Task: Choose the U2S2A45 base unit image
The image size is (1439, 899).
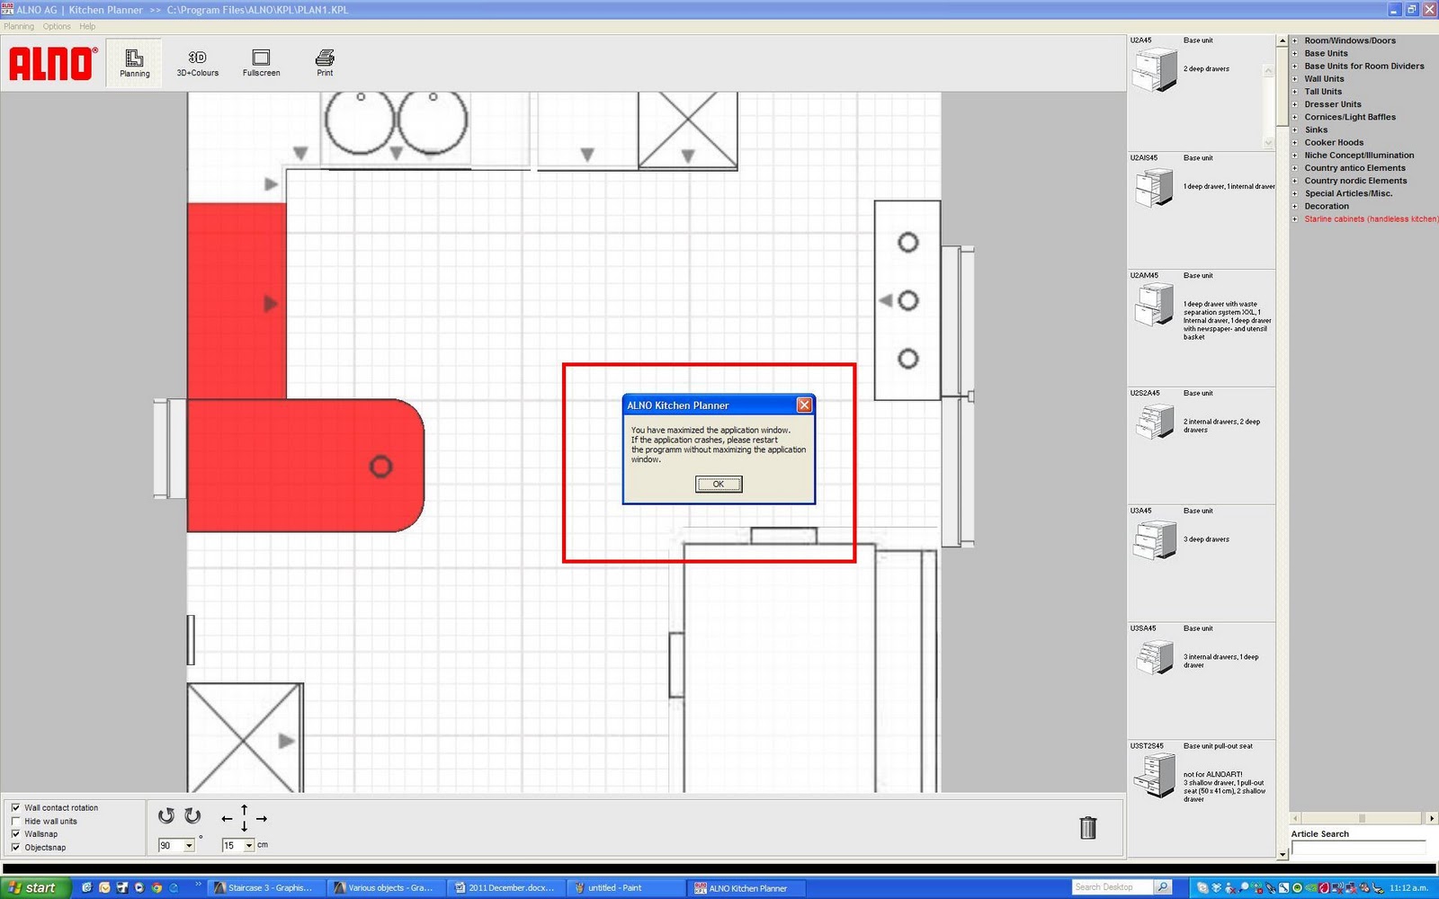Action: (1155, 422)
